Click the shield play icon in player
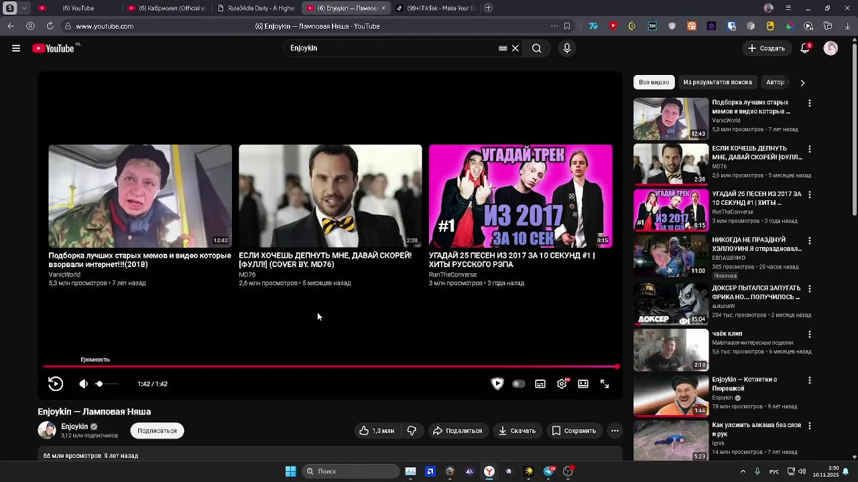This screenshot has width=858, height=482. tap(497, 384)
